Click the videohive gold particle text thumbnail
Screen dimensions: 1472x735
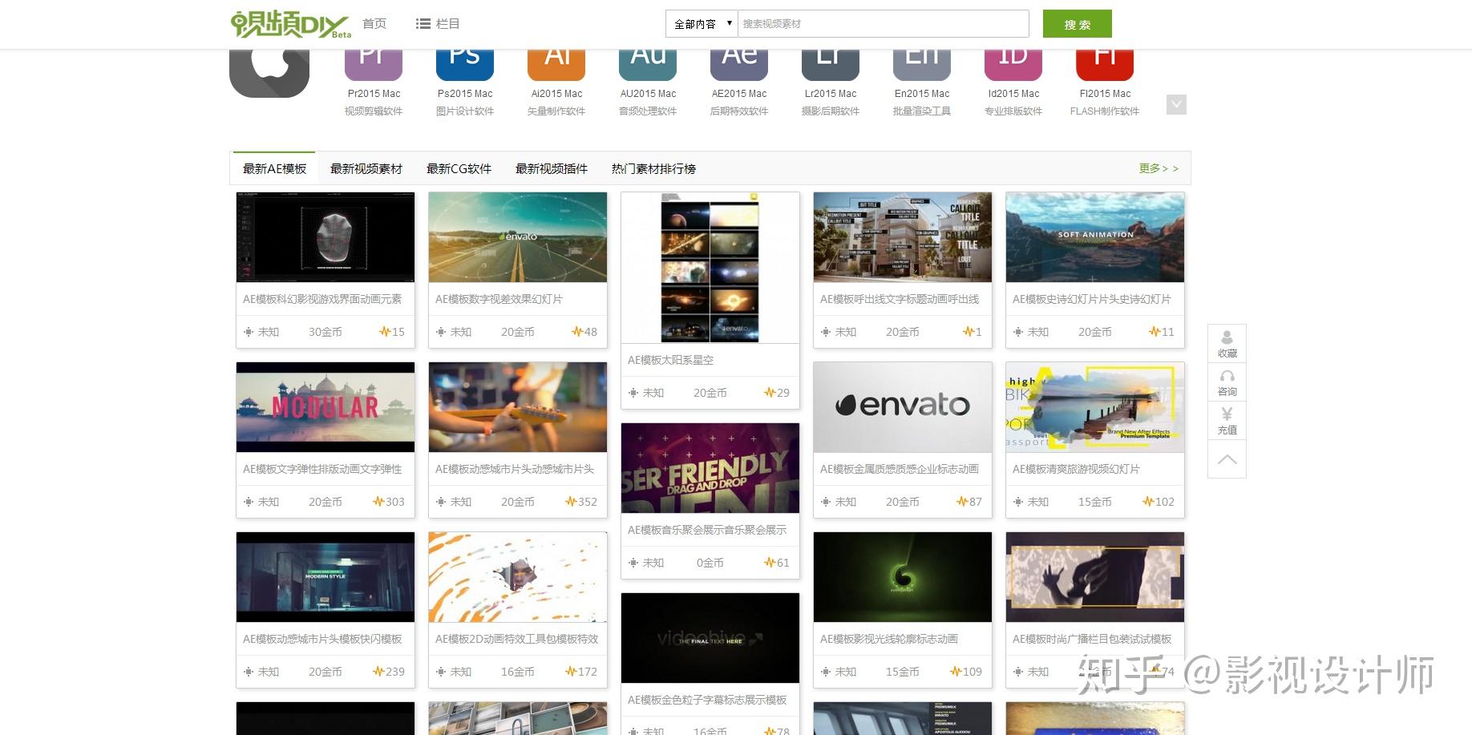click(710, 638)
